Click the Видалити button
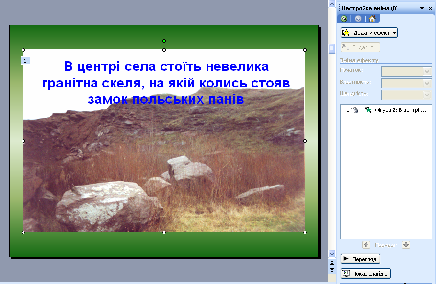 click(x=360, y=47)
